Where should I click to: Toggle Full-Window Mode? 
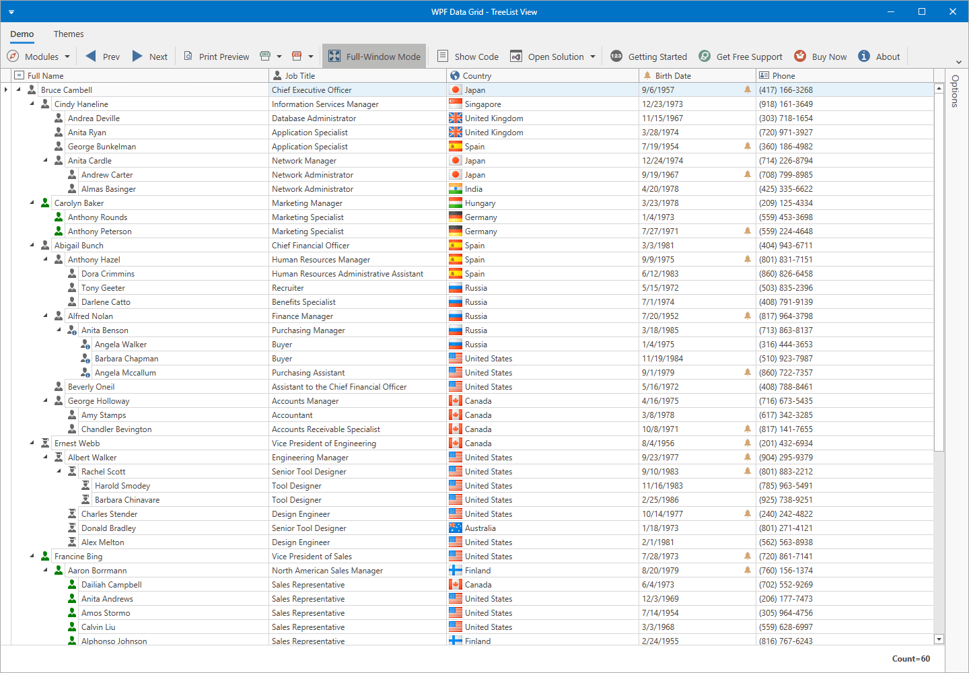click(374, 57)
